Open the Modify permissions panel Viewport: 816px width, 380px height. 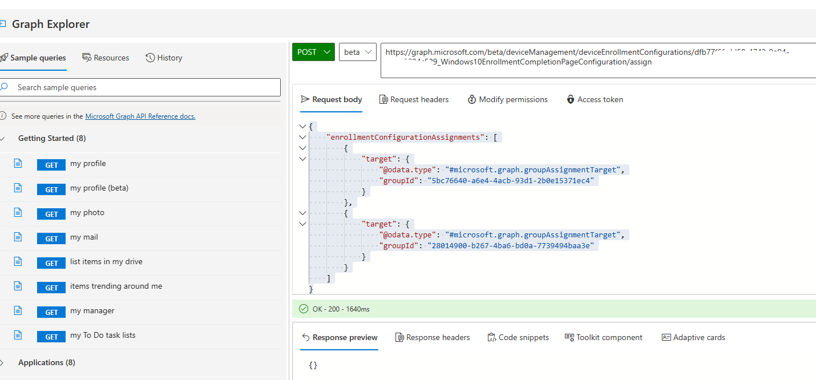click(507, 99)
